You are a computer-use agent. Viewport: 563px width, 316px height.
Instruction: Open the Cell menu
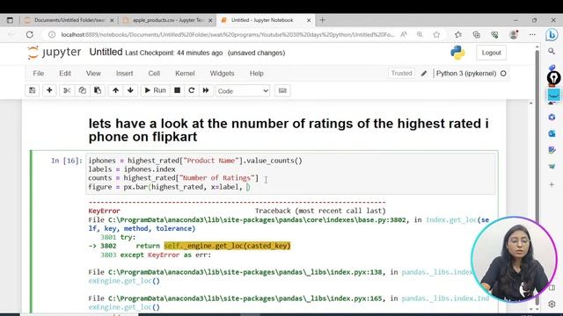pyautogui.click(x=155, y=74)
